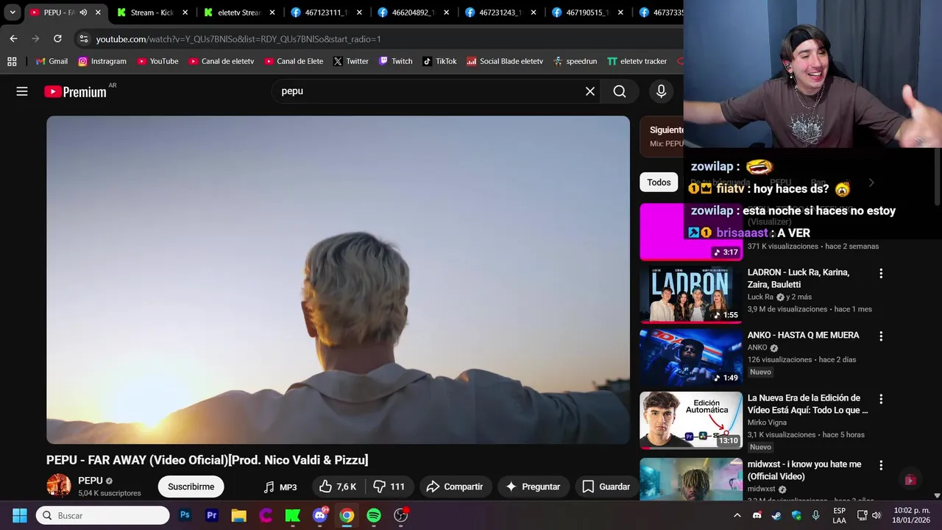Open the TikTok bookmark
The image size is (942, 530).
pos(439,61)
